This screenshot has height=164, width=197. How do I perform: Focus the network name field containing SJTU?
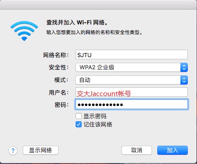click(131, 55)
